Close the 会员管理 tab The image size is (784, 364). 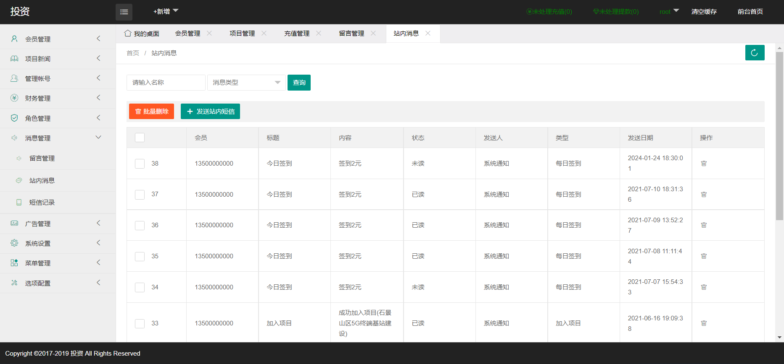pyautogui.click(x=209, y=33)
